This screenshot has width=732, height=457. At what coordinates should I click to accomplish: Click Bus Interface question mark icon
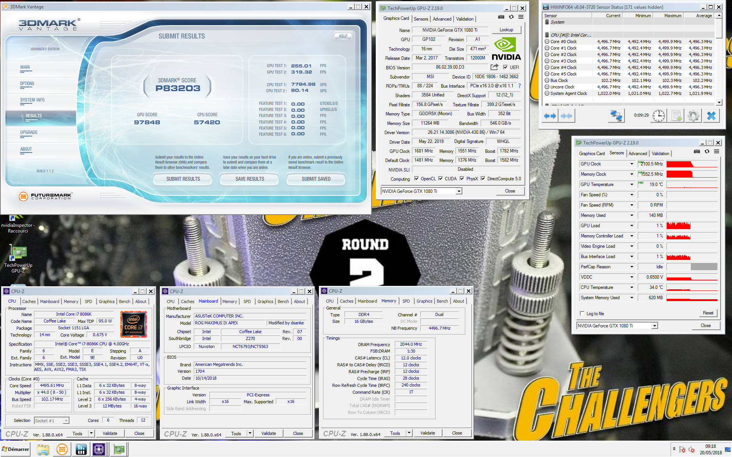[519, 86]
